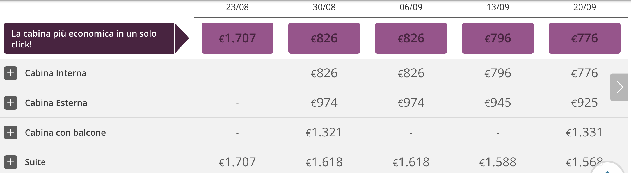Image resolution: width=631 pixels, height=173 pixels.
Task: Expand the Cabina Esterna row
Action: pyautogui.click(x=11, y=103)
